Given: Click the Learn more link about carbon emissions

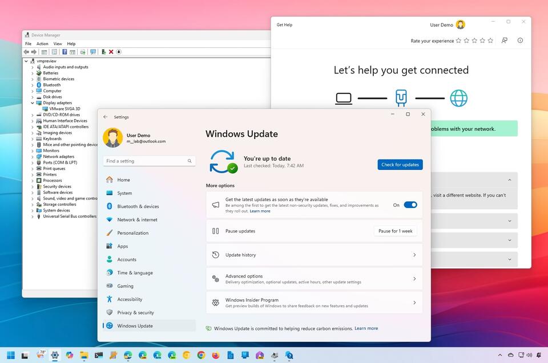Looking at the screenshot, I should [x=366, y=328].
